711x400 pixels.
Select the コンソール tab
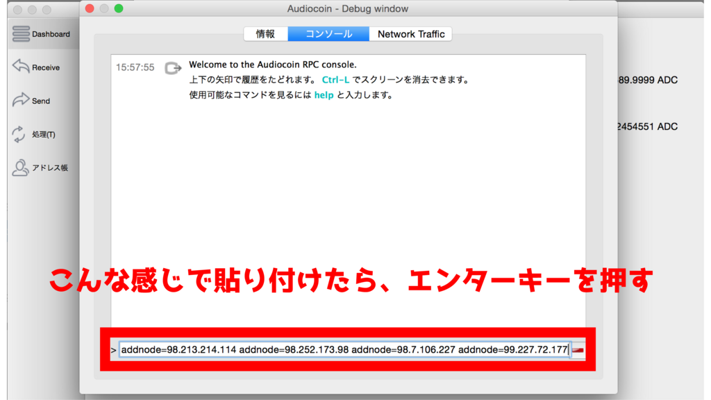pyautogui.click(x=328, y=34)
